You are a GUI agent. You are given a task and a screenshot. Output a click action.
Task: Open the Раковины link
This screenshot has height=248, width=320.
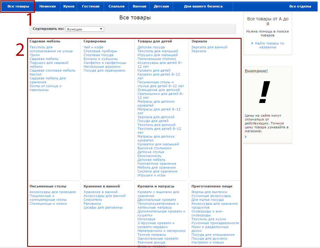click(92, 204)
